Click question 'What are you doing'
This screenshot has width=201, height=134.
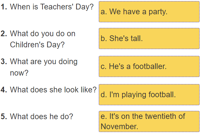point(44,62)
